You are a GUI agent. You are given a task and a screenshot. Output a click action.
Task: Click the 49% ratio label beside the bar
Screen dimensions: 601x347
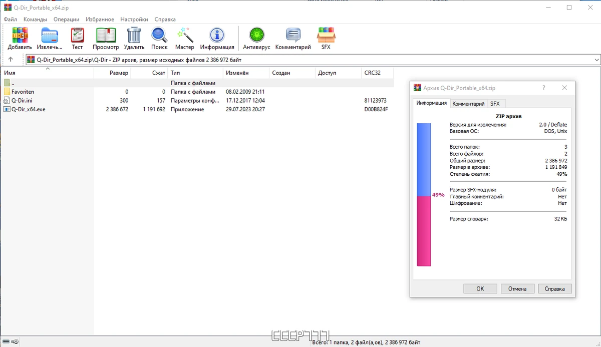coord(438,194)
